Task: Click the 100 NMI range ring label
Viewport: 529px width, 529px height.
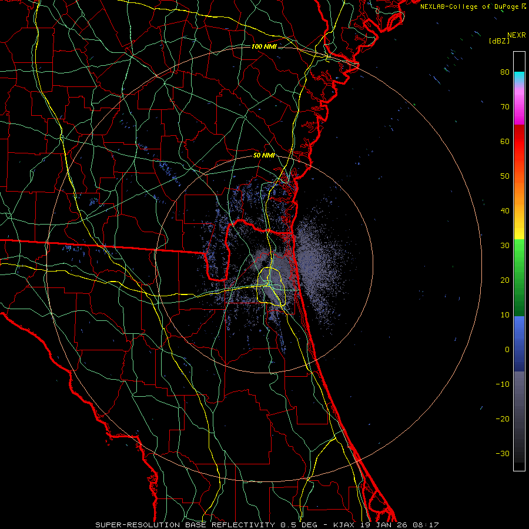Action: (x=264, y=46)
